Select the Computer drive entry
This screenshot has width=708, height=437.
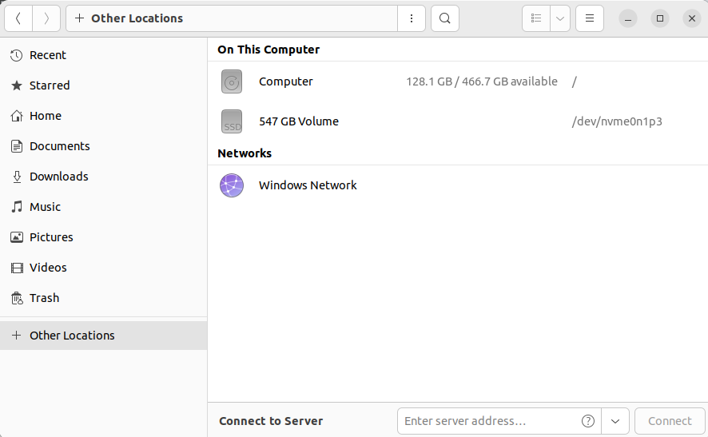point(286,81)
